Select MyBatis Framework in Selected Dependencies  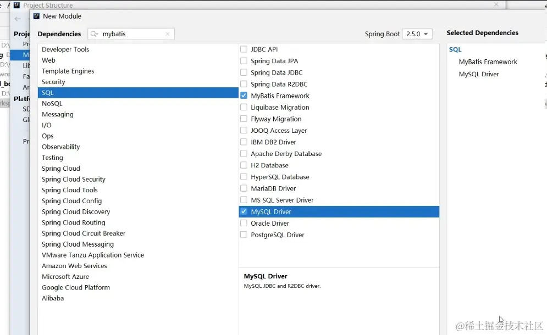click(x=488, y=62)
